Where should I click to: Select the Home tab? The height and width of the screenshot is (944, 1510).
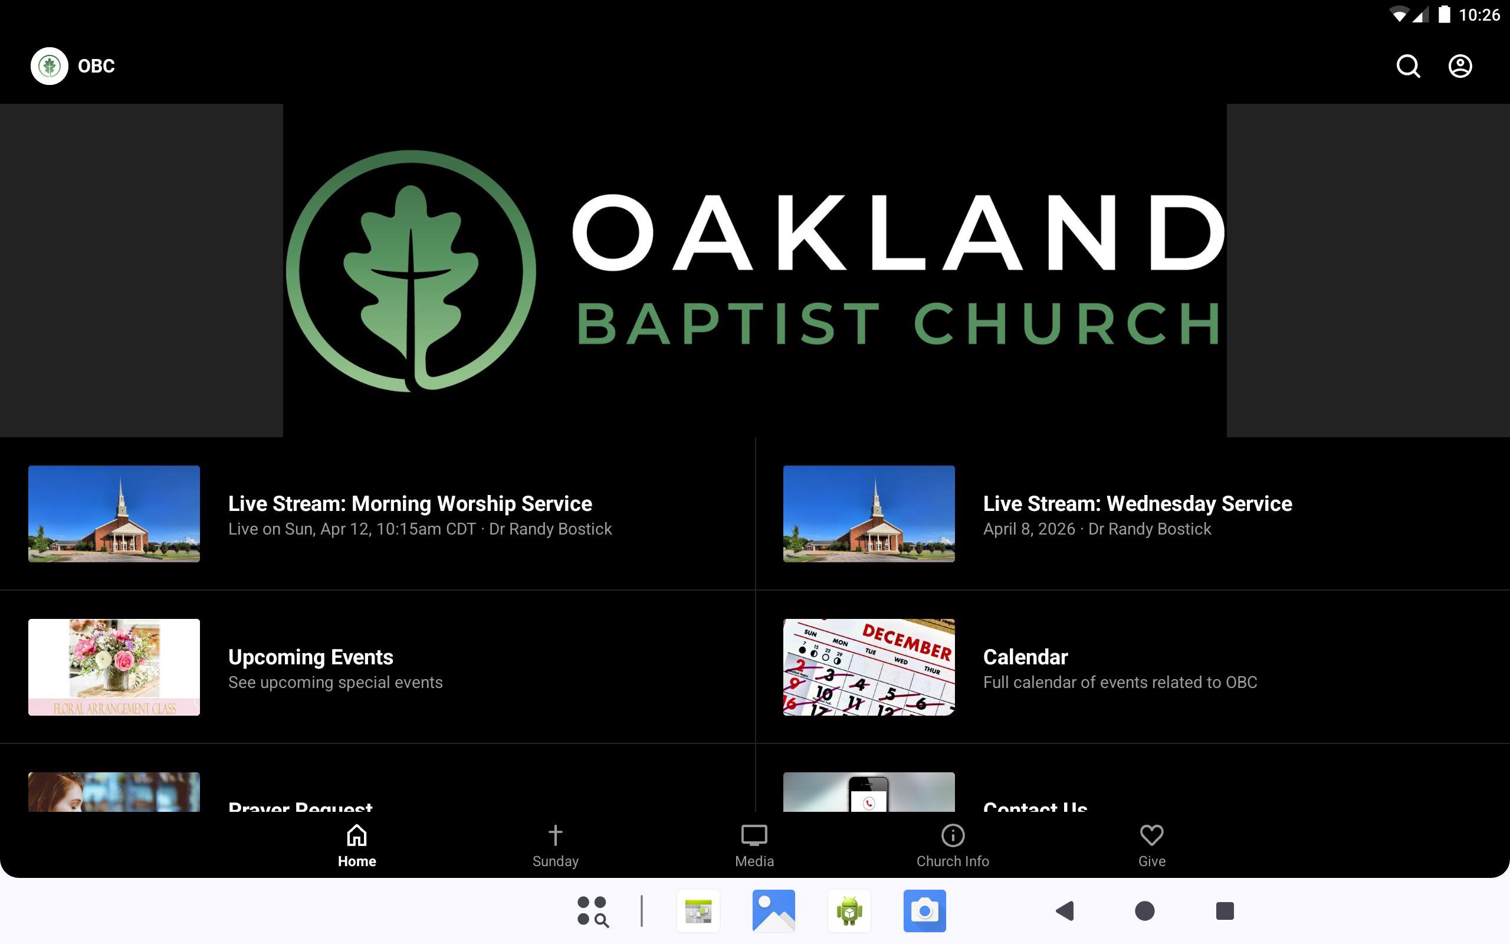tap(356, 845)
